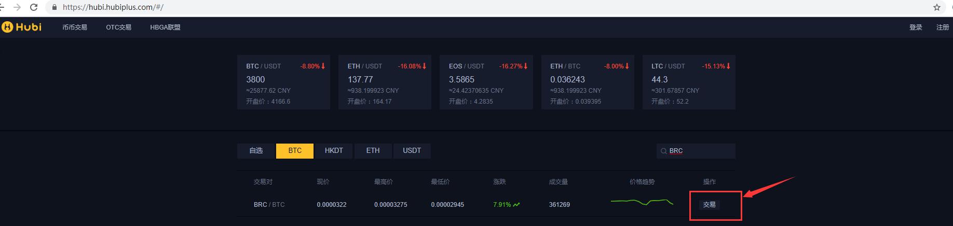Click the 137.77 ETH price
Screen dimensions: 953x226
coord(360,79)
